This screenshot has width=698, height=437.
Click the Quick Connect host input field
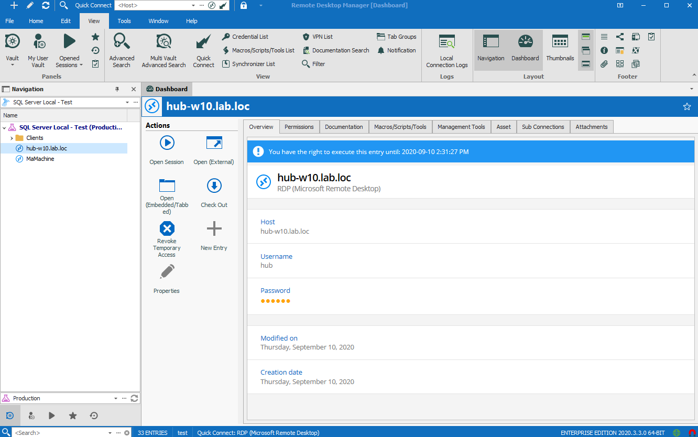click(152, 5)
